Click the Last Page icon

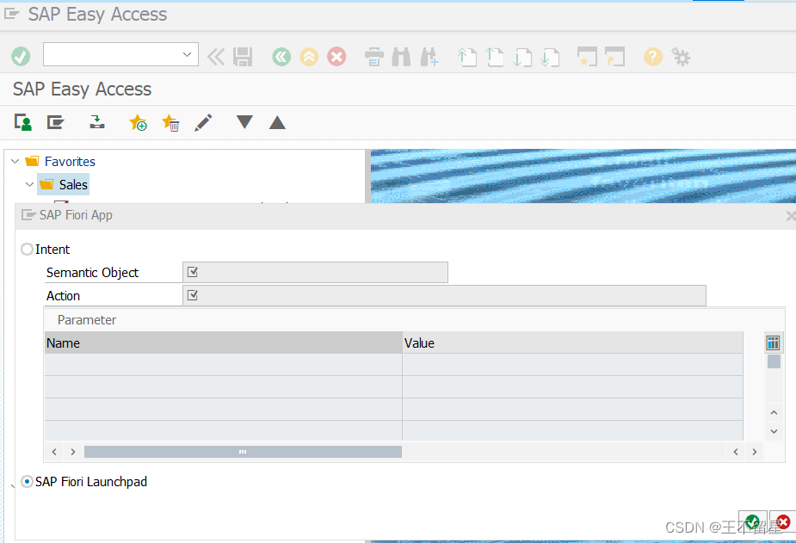click(x=550, y=57)
